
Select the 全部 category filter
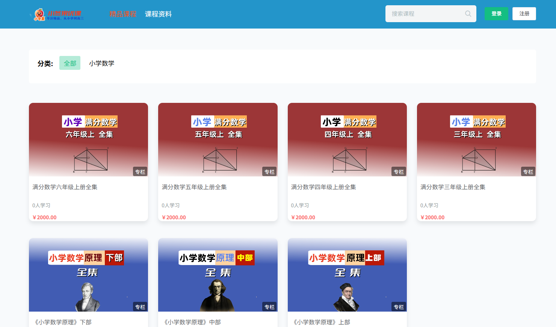70,63
